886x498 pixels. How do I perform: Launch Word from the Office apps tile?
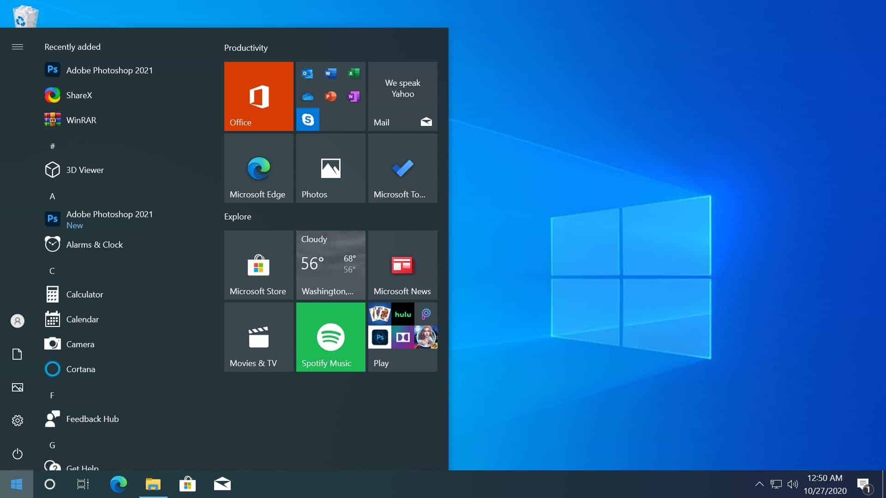(330, 73)
